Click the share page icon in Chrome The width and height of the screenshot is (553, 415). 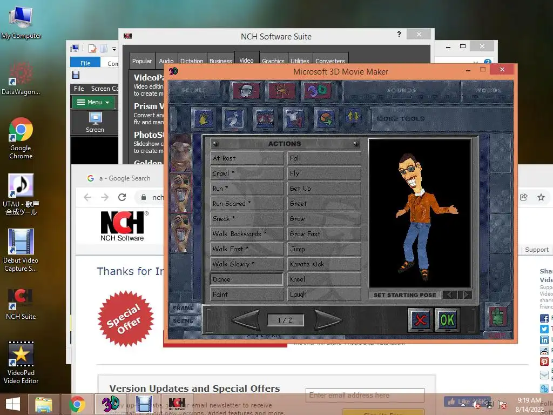(524, 197)
